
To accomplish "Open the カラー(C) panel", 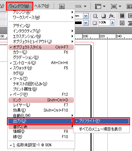I will point(41,52).
